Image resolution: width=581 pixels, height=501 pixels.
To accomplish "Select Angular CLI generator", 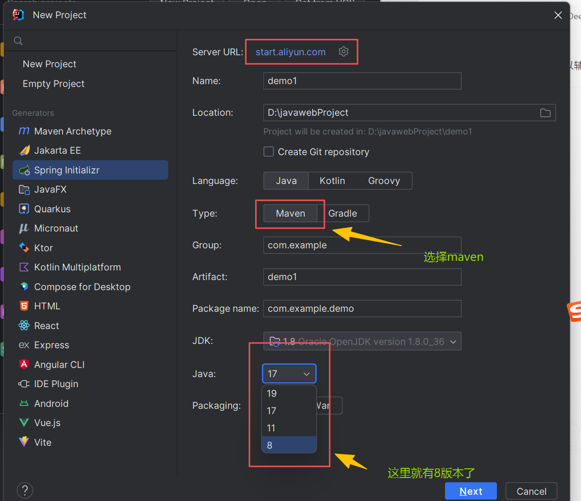I will (90, 365).
